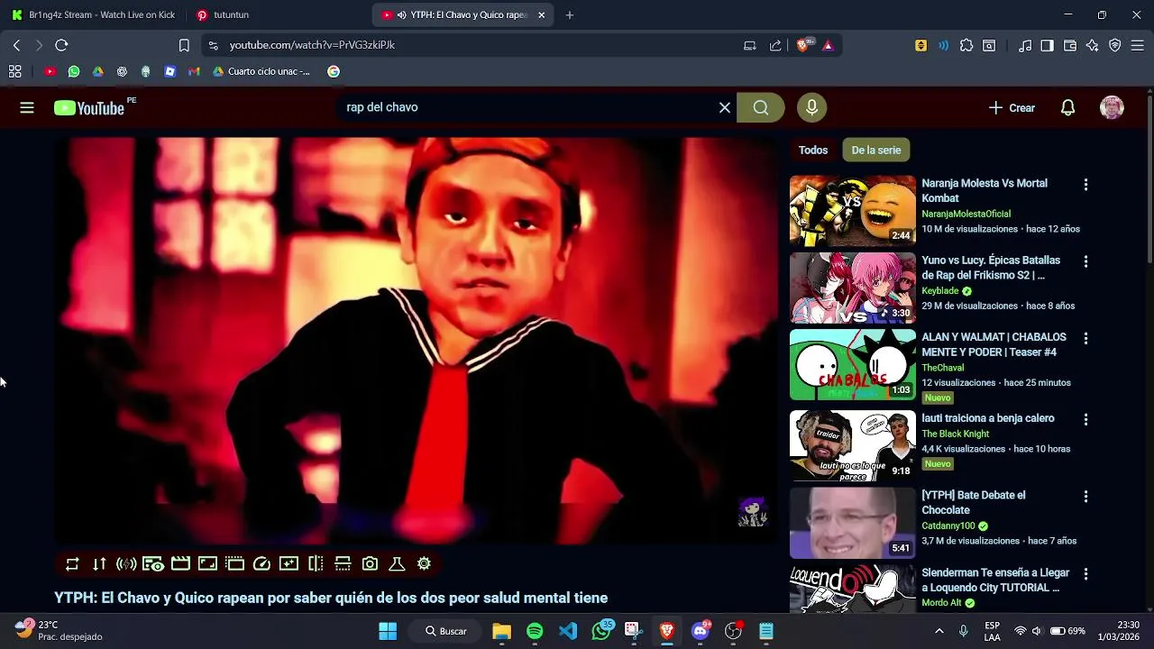Click the aspect-ratio frame icon below video
This screenshot has width=1154, height=649.
[x=207, y=564]
